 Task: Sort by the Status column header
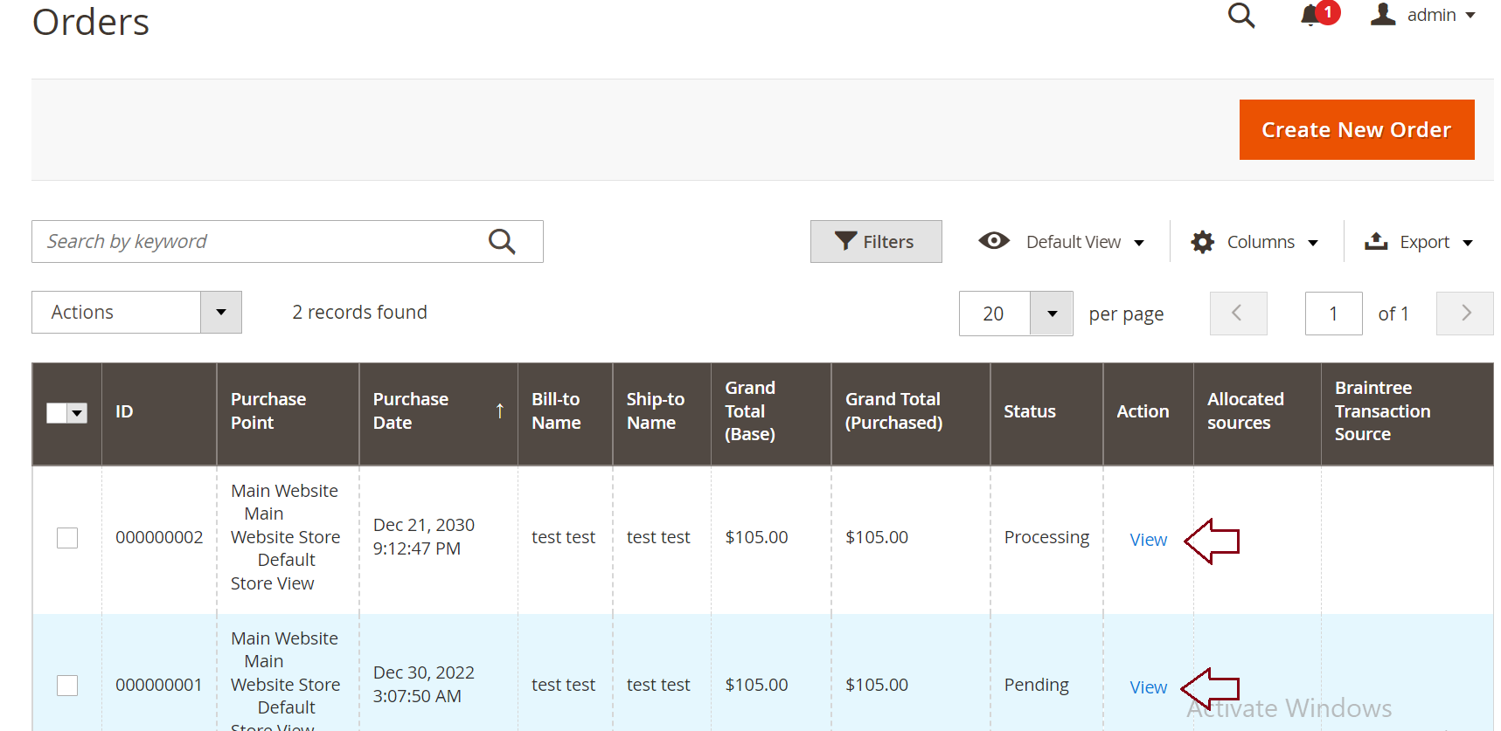tap(1030, 412)
